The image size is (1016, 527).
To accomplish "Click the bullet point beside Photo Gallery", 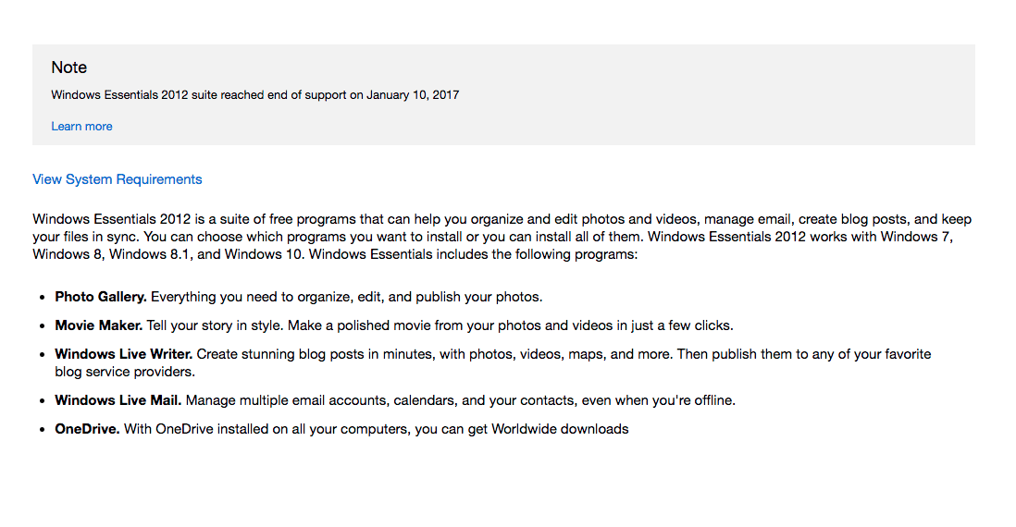I will click(43, 298).
